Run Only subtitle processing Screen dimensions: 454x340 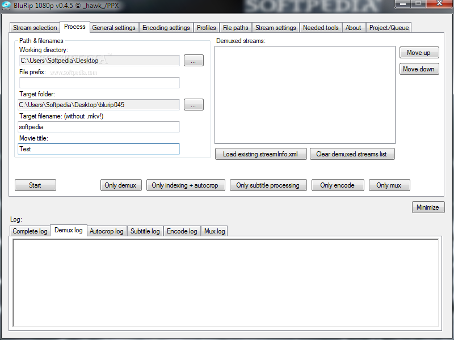[x=268, y=185]
